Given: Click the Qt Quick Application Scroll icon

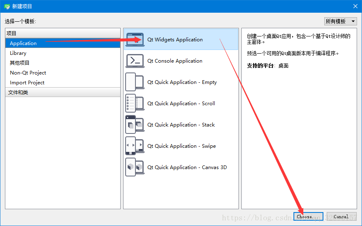Looking at the screenshot, I should click(135, 103).
